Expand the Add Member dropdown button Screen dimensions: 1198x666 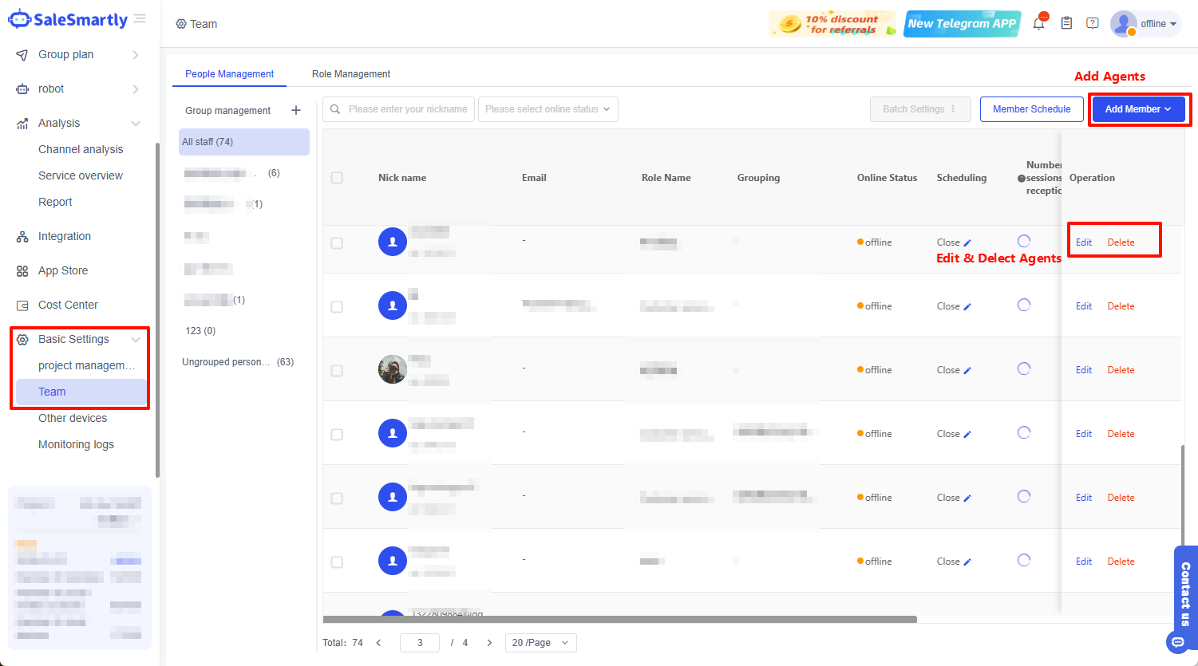[x=1138, y=109]
